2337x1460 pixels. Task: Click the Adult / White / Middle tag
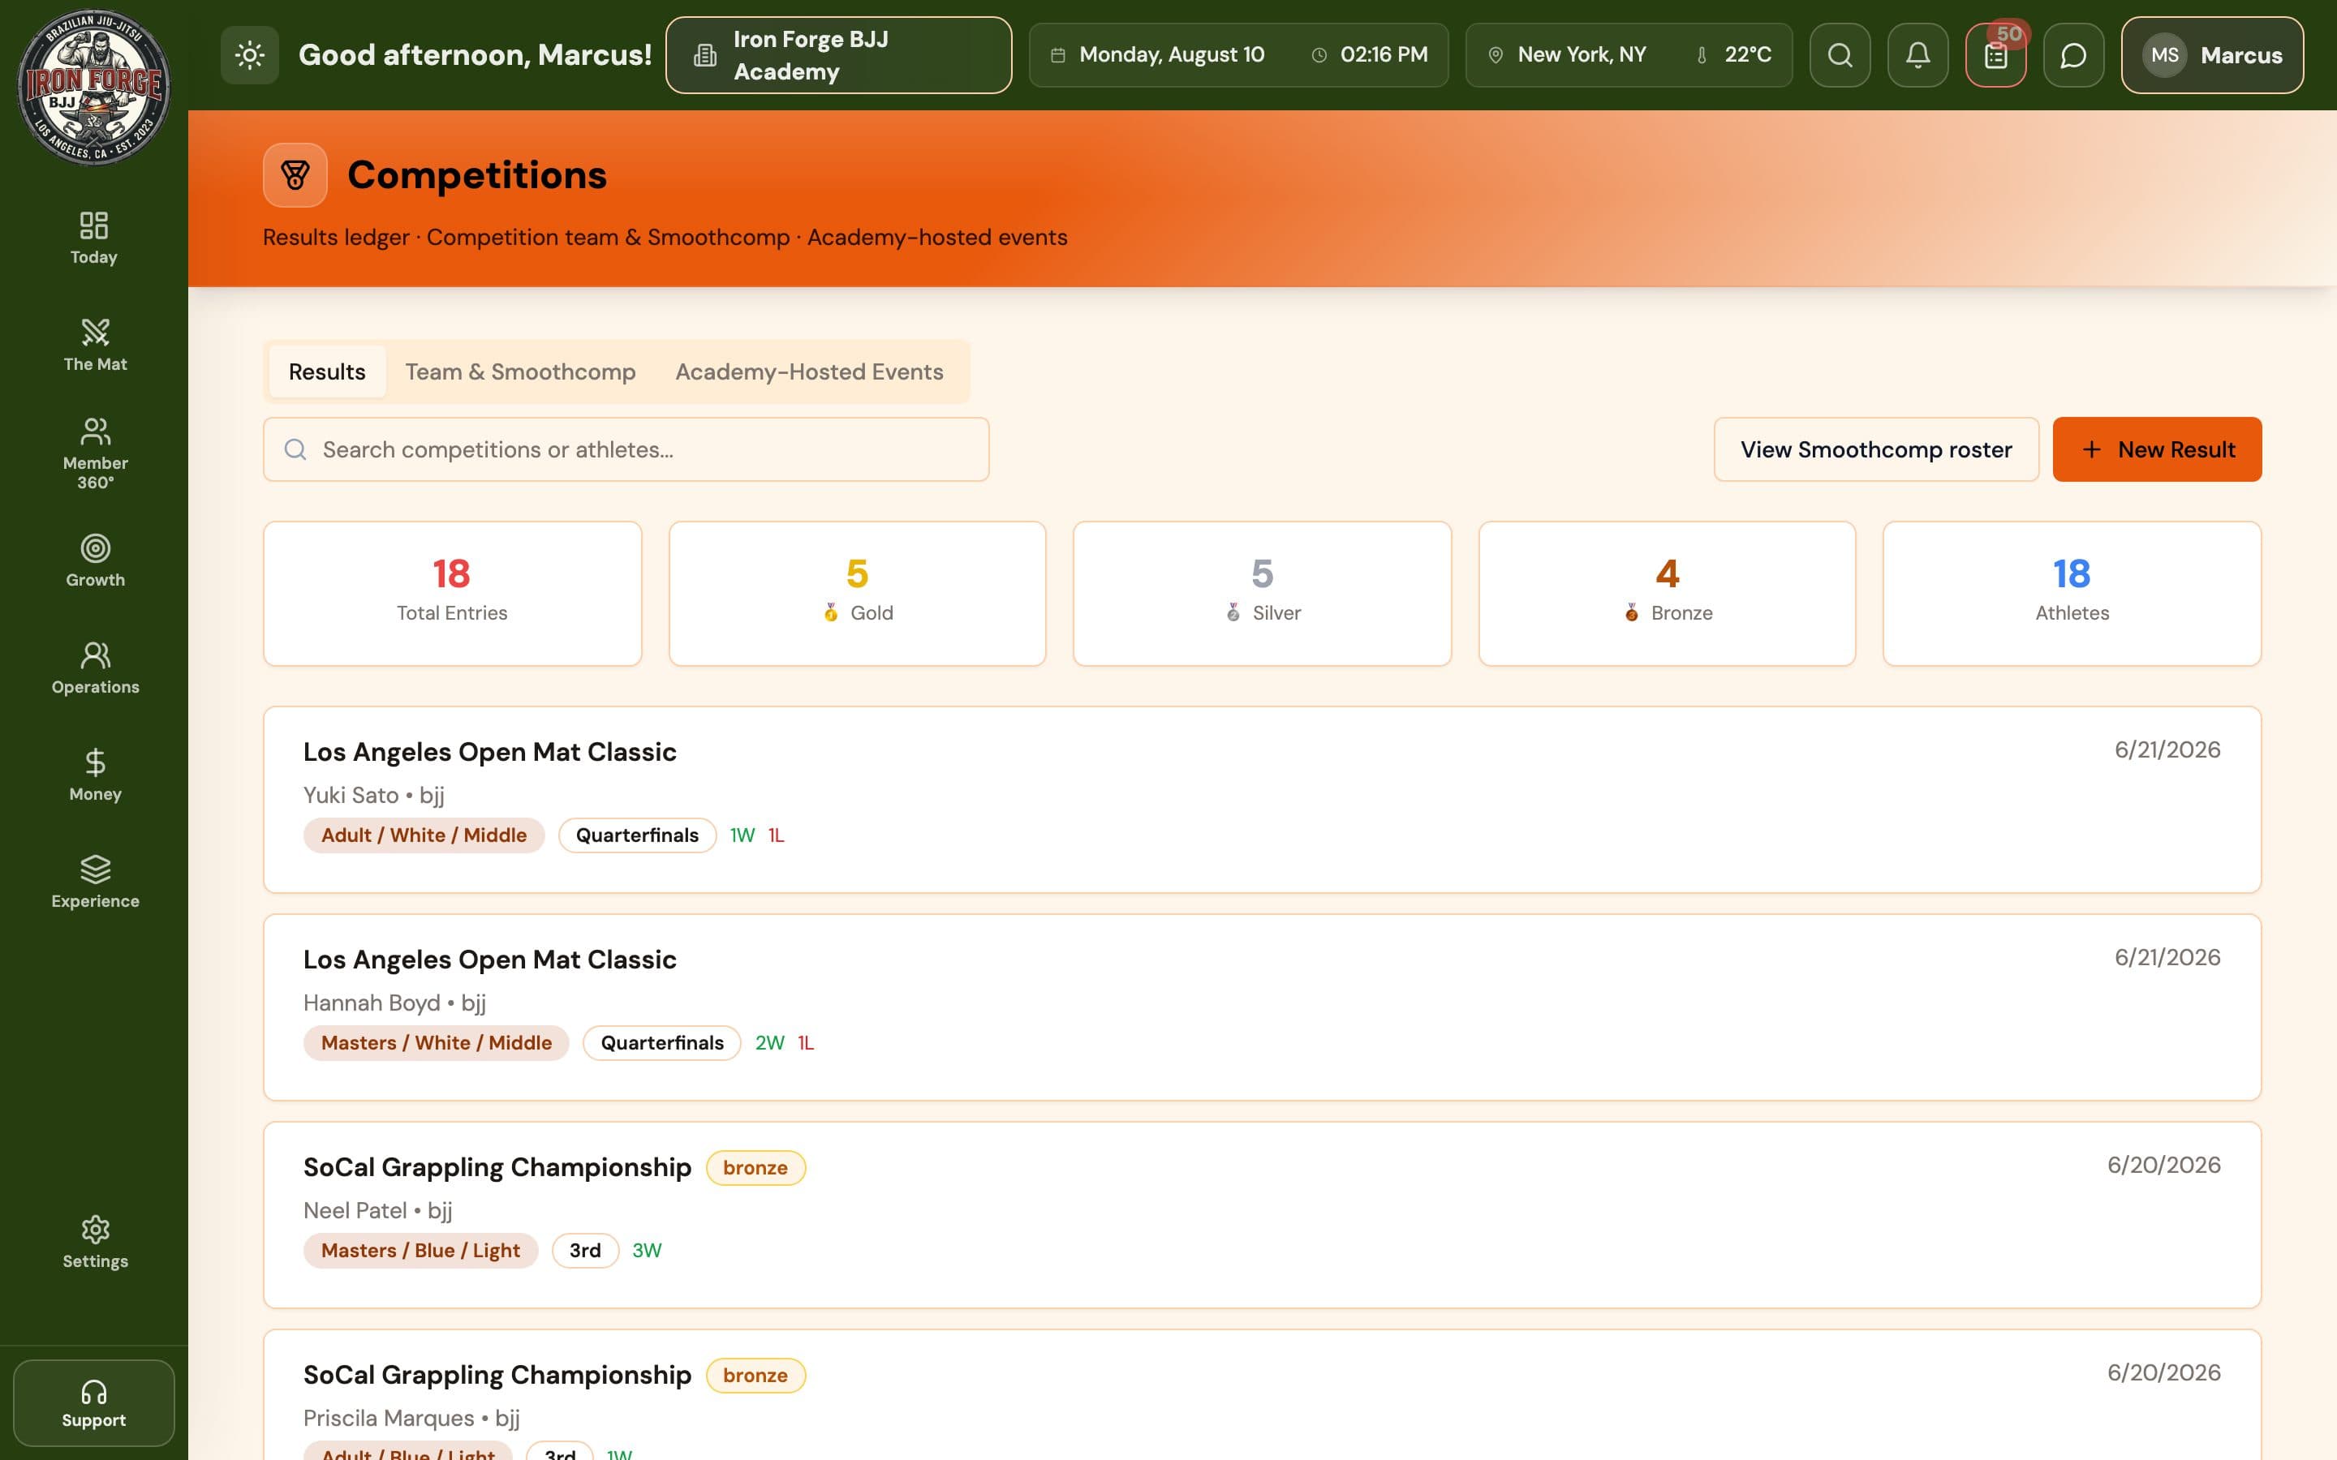tap(424, 835)
